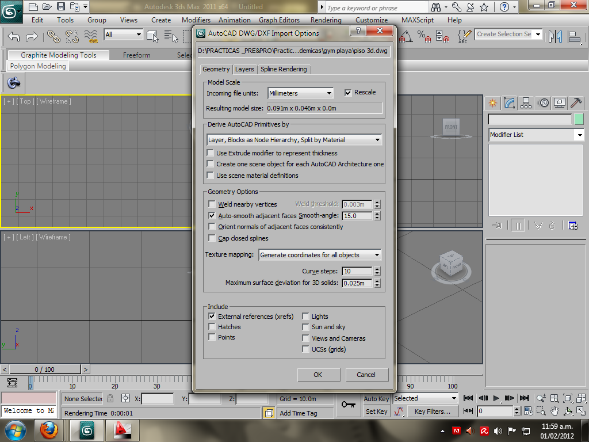
Task: Click the object color swatch
Action: coord(579,120)
